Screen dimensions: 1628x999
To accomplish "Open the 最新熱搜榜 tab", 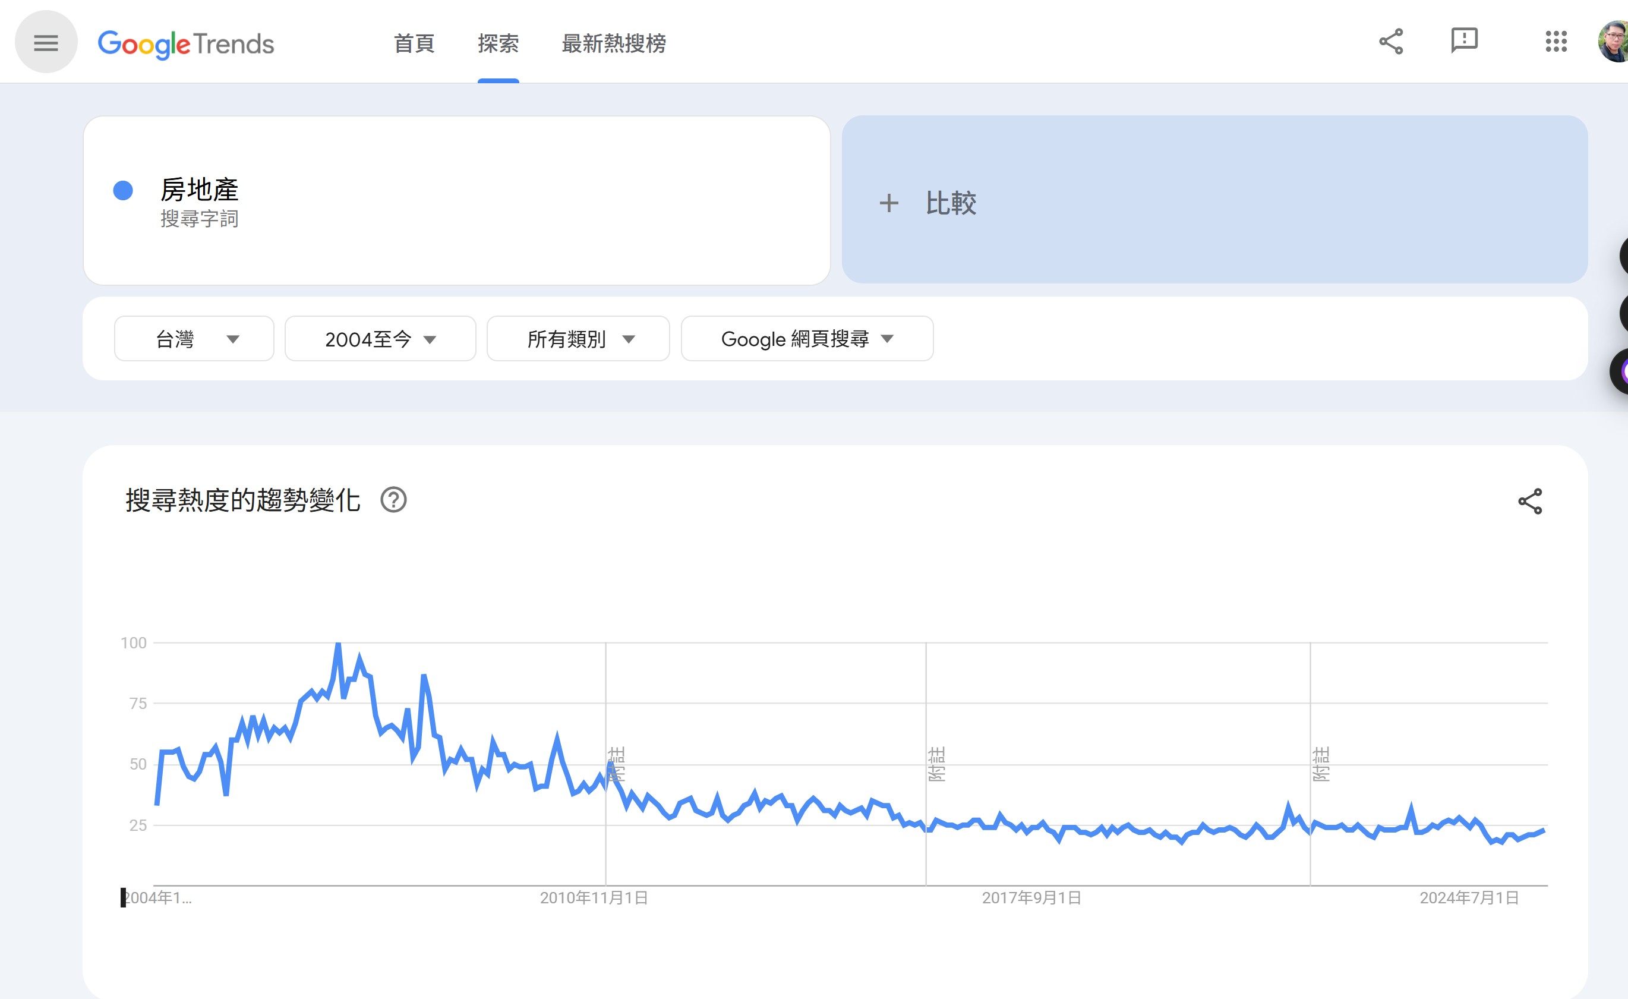I will point(613,43).
